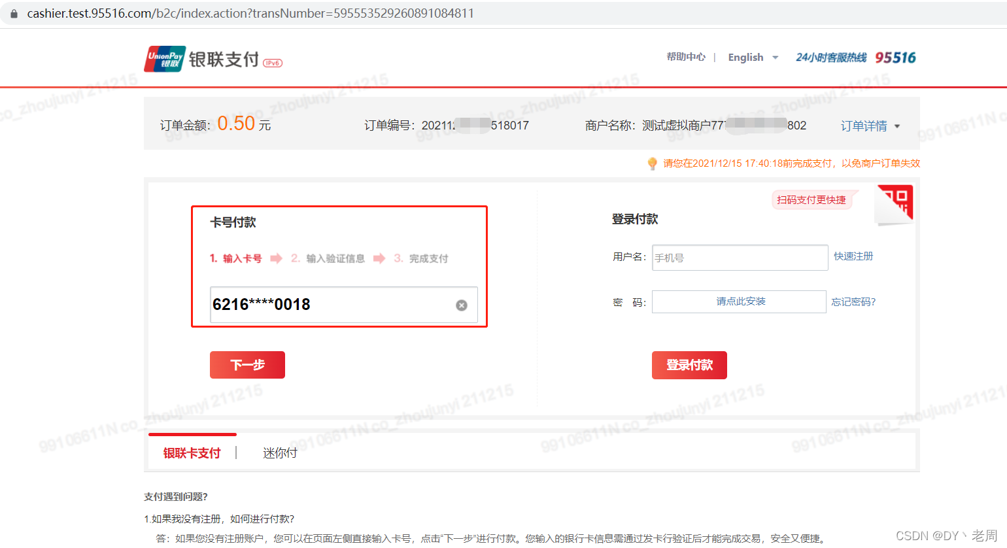Click the 订单编号 order number text
Screen dimensions: 1007x548
pyautogui.click(x=447, y=126)
